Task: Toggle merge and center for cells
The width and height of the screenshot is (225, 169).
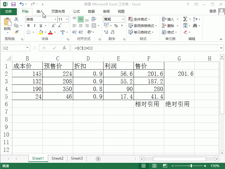Action: tap(94, 26)
